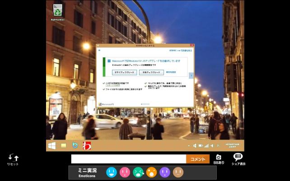This screenshot has height=181, width=290.
Task: Click the コメント submit button
Action: point(198,159)
